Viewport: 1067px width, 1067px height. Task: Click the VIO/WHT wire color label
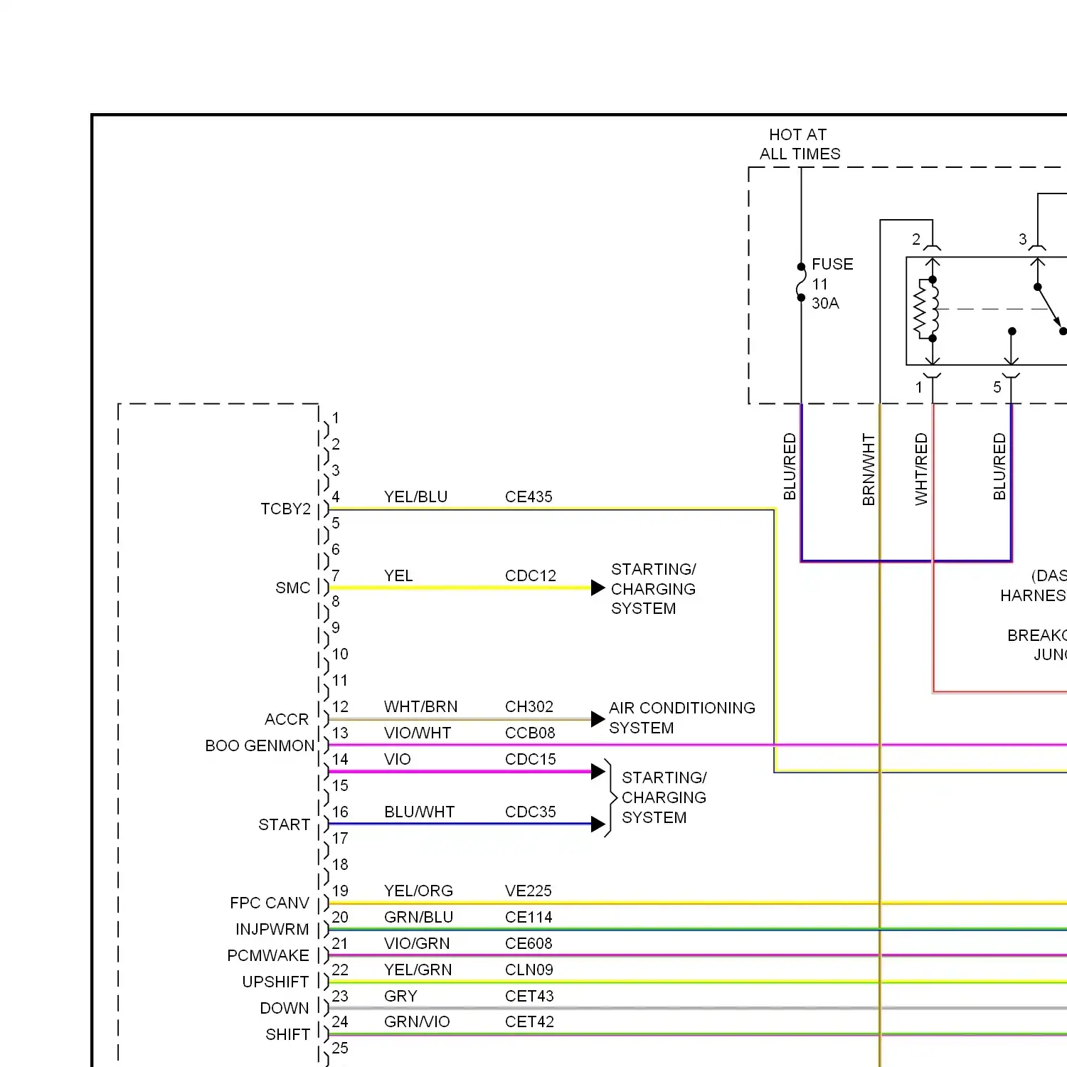point(418,733)
